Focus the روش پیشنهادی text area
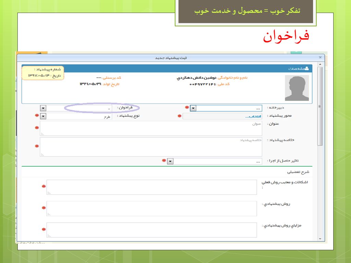 tap(152, 209)
